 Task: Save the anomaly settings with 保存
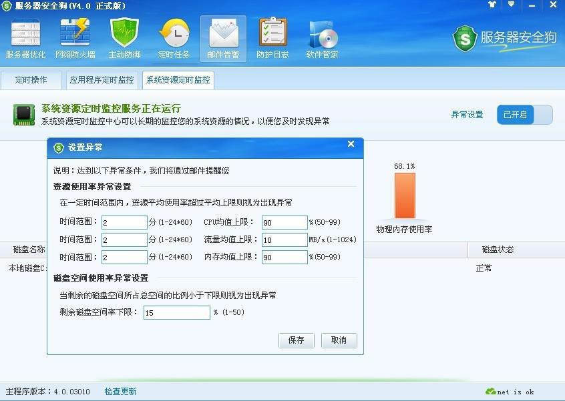296,340
